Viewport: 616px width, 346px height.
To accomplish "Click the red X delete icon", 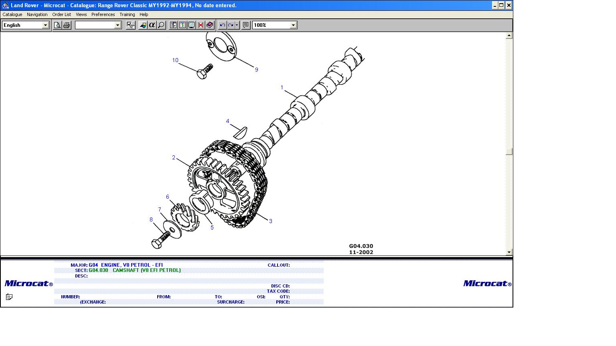I will 201,25.
